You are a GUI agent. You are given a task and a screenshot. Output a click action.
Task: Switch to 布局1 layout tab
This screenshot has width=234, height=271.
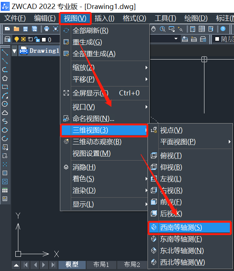[x=101, y=265]
